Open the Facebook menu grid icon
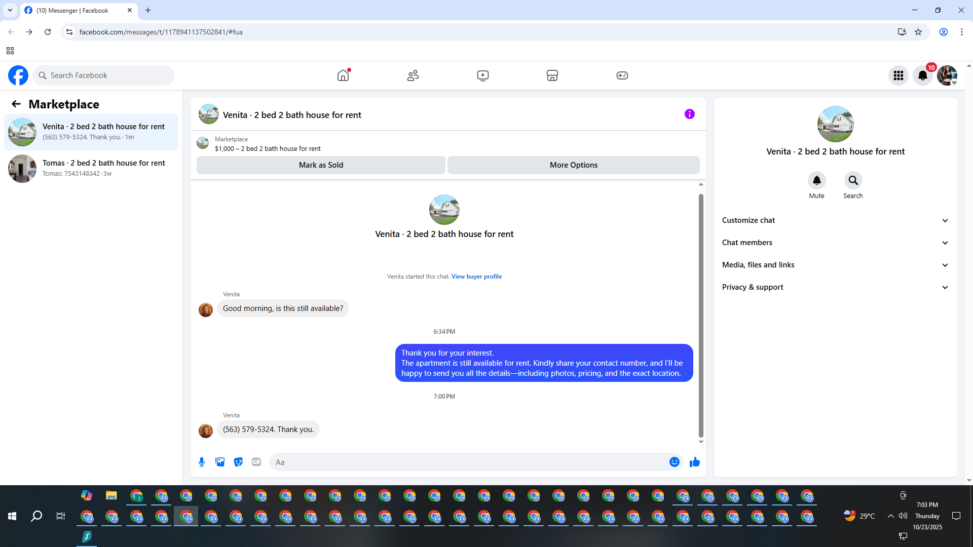 898,75
